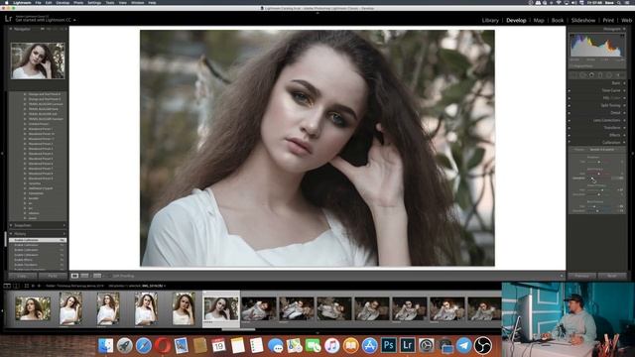This screenshot has height=357, width=635.
Task: Click the Reset button
Action: 612,276
